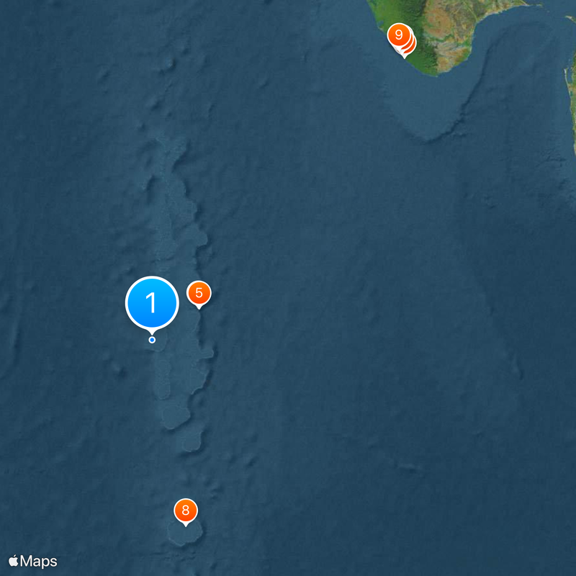Tap the tail point of orange pin 5
The image size is (576, 576).
coord(199,308)
